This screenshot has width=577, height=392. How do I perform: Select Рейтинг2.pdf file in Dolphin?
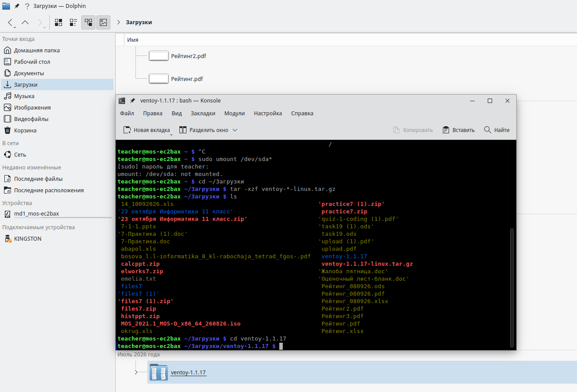[x=189, y=56]
